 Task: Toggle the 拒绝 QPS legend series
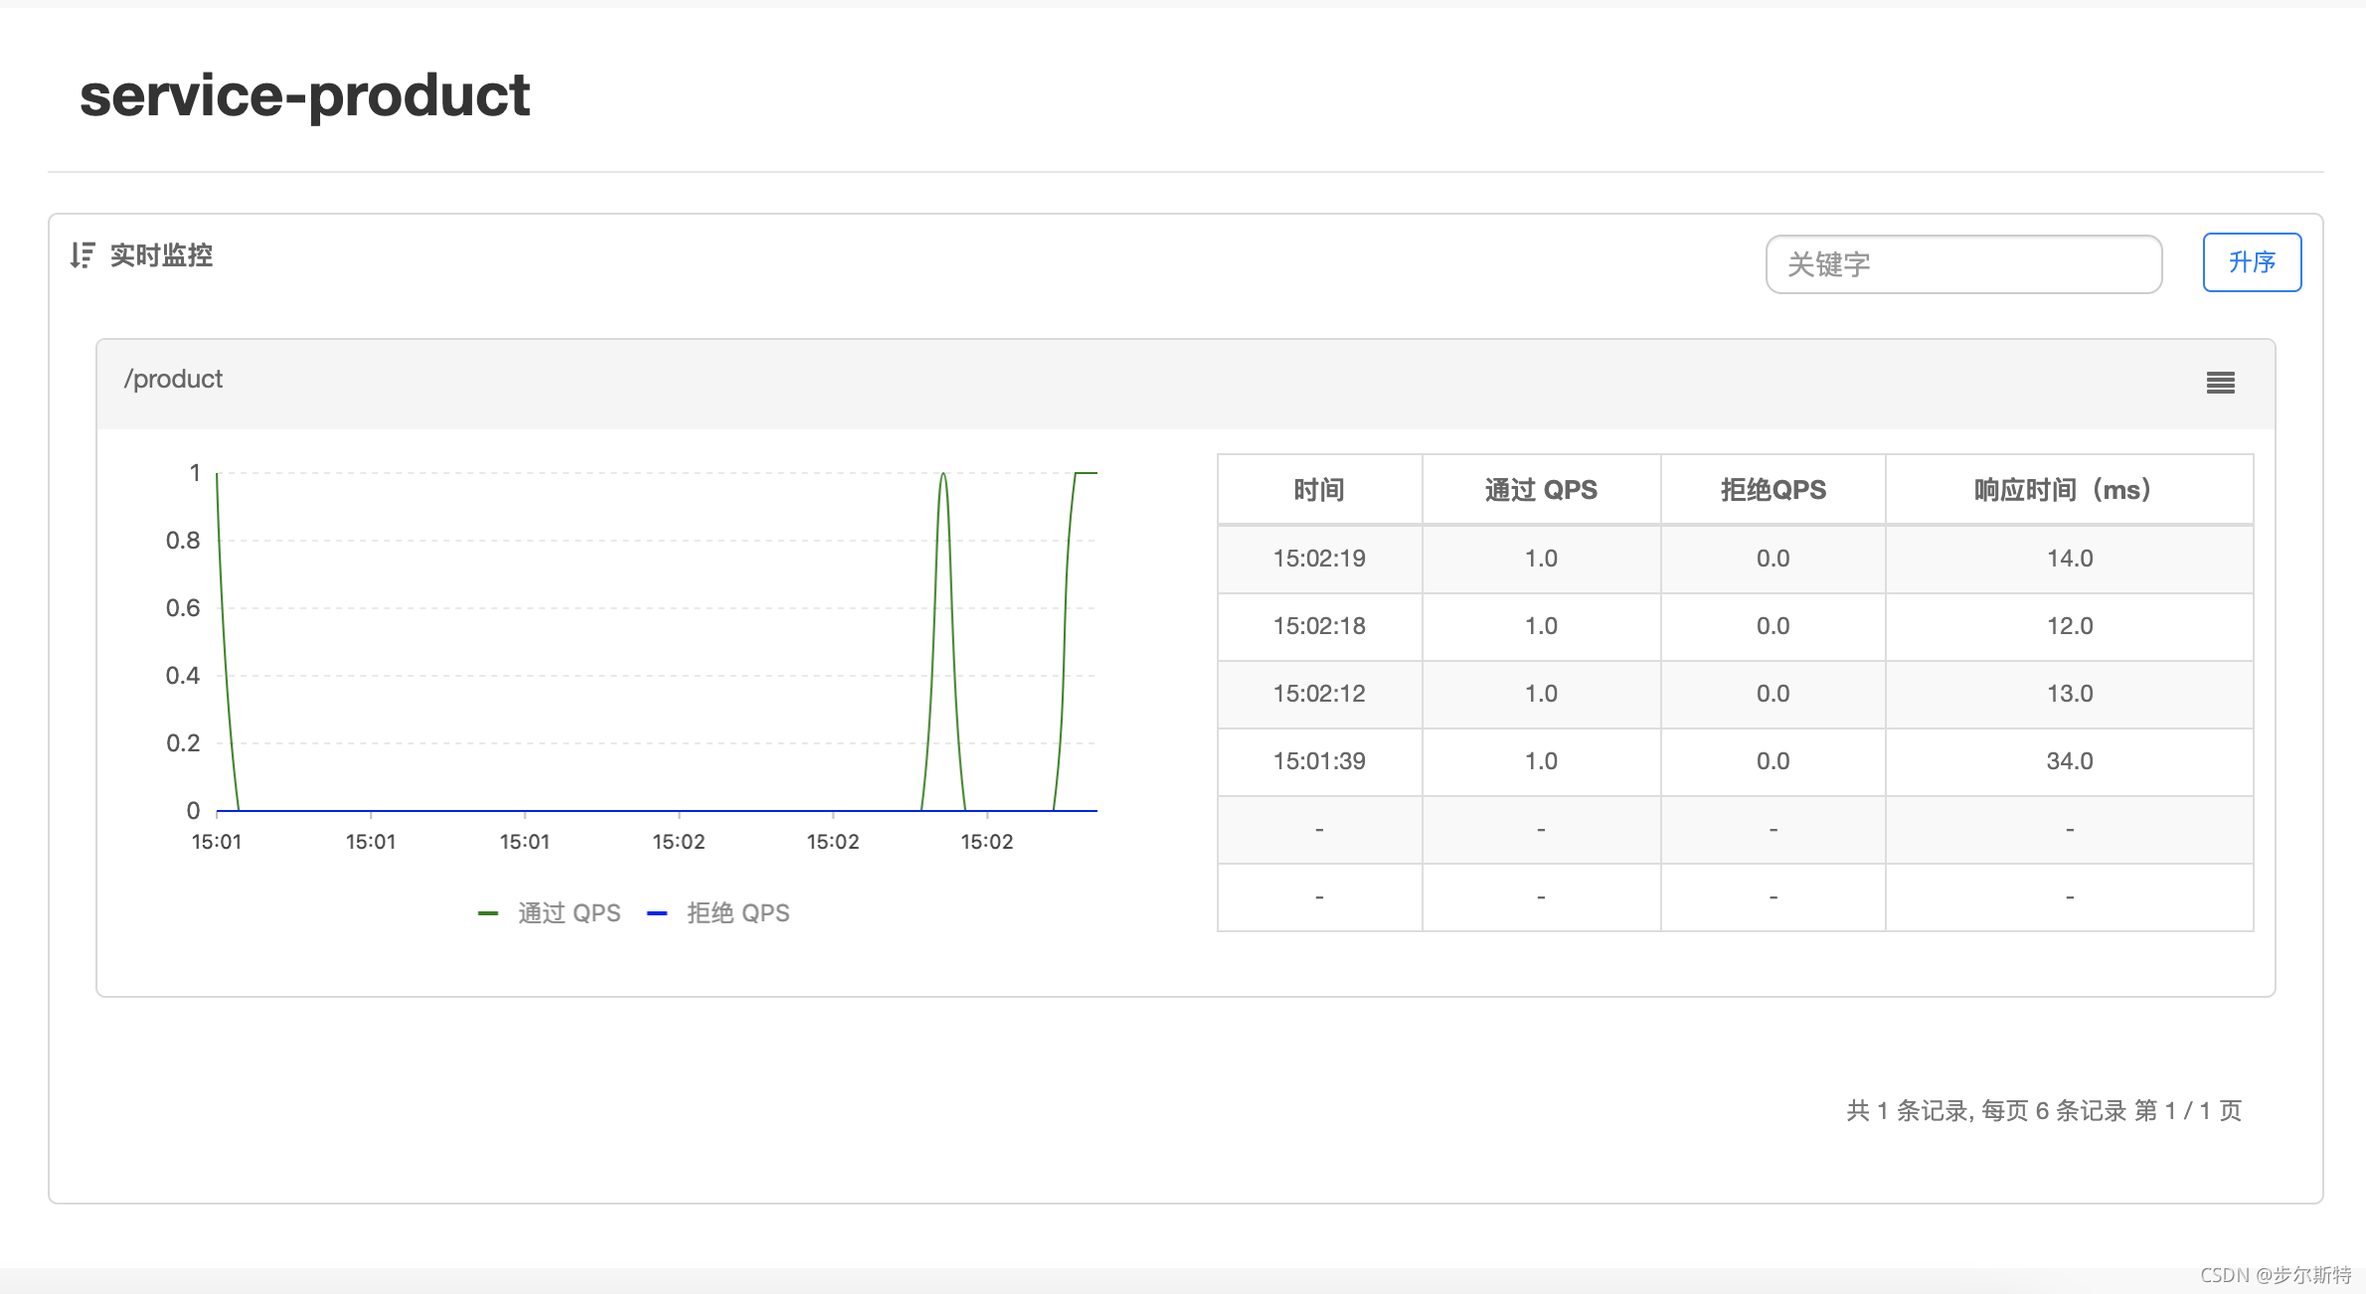(x=738, y=913)
